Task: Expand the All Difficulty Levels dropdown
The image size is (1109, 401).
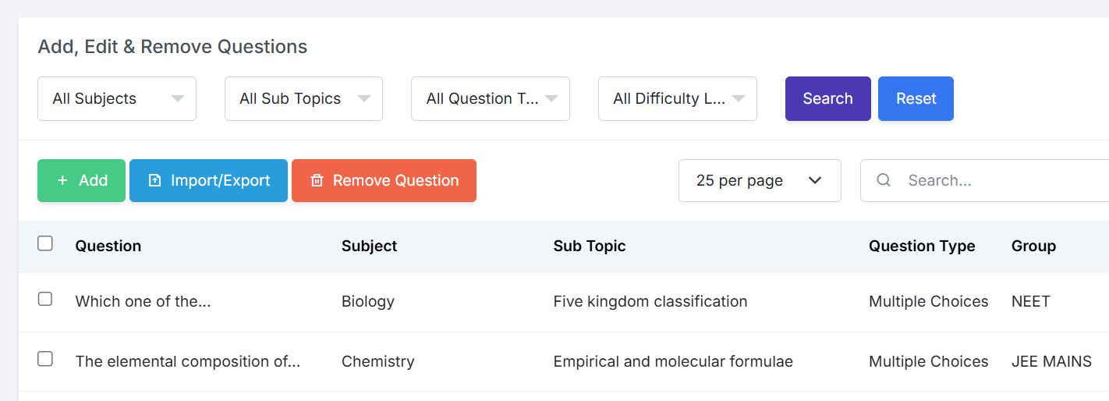Action: (x=677, y=98)
